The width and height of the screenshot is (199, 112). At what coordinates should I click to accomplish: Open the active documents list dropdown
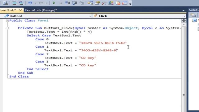click(x=183, y=10)
